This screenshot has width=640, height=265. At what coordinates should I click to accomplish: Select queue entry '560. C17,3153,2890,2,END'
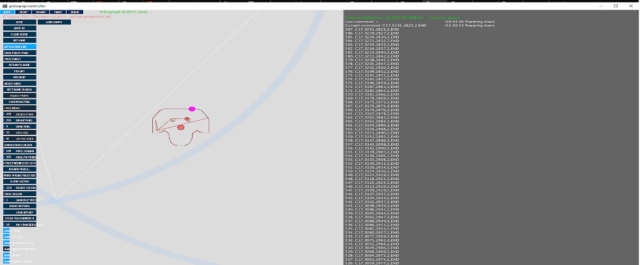click(372, 132)
